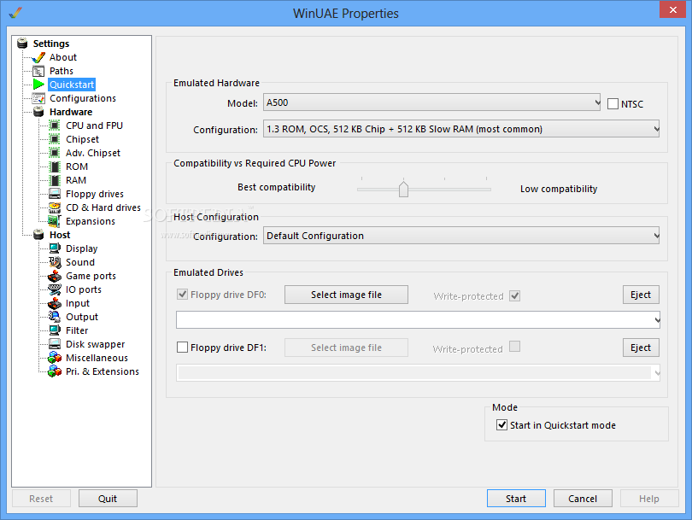Screen dimensions: 692x520
Task: Click the Paths page icon
Action: click(x=38, y=71)
